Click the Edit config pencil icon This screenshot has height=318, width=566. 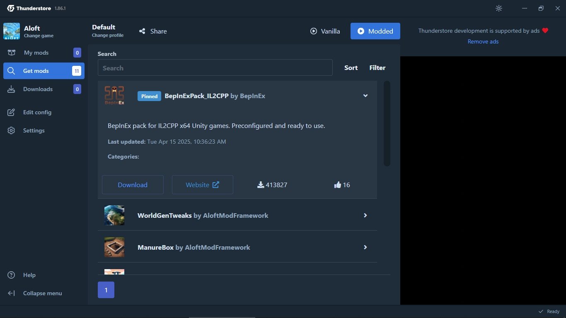point(11,112)
